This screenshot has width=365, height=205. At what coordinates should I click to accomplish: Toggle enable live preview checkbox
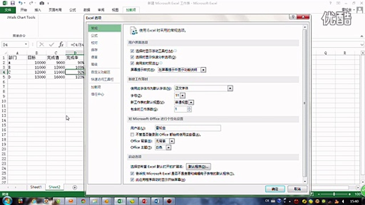click(x=132, y=63)
